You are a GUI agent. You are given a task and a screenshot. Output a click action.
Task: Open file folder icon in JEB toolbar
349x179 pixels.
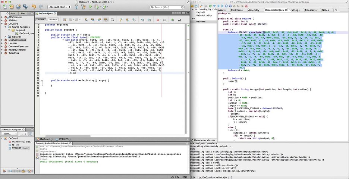(x=192, y=6)
